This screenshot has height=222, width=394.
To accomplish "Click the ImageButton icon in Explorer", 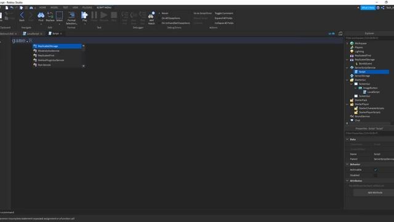I will pos(360,88).
